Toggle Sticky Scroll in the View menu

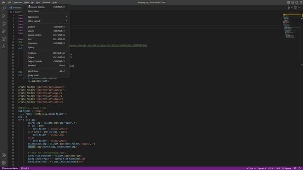pyautogui.click(x=46, y=75)
